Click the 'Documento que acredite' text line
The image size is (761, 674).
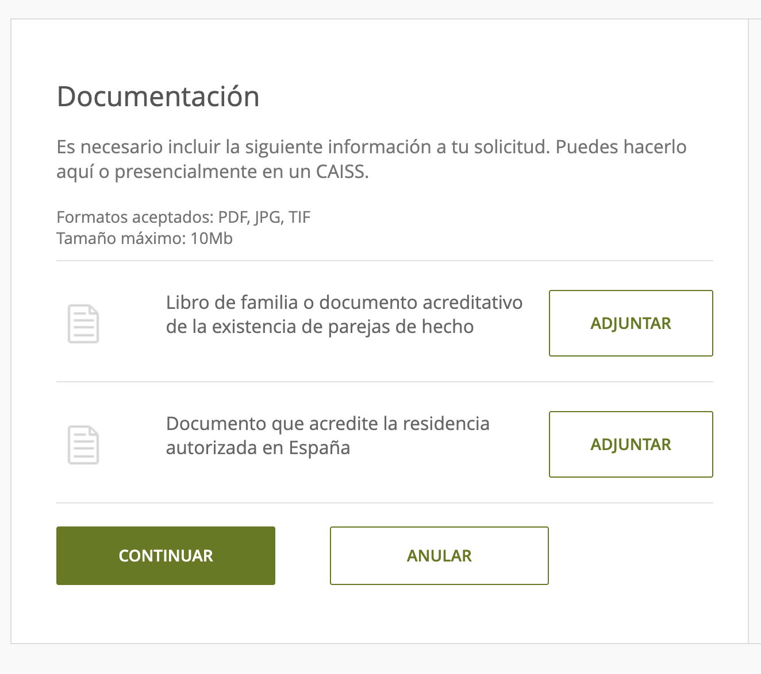[328, 424]
